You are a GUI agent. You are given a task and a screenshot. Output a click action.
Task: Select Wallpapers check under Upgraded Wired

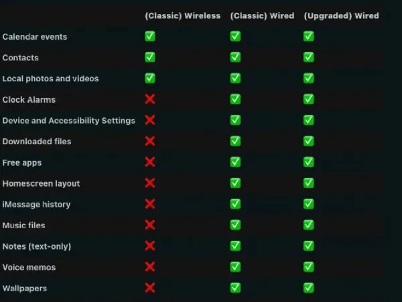[308, 288]
